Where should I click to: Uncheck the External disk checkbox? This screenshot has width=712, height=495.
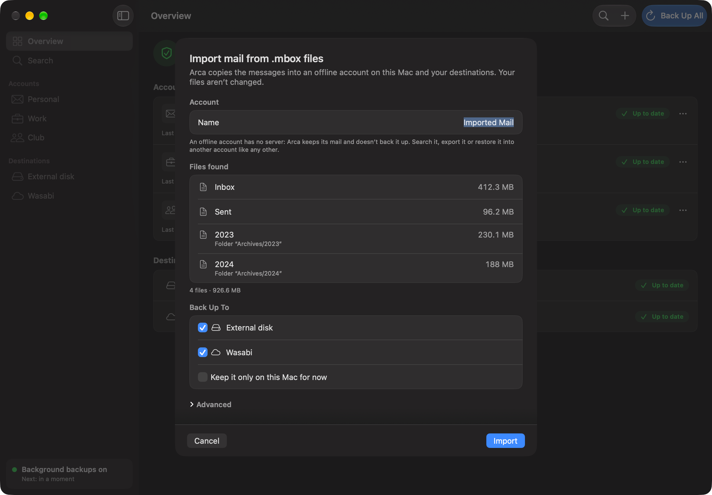[203, 327]
